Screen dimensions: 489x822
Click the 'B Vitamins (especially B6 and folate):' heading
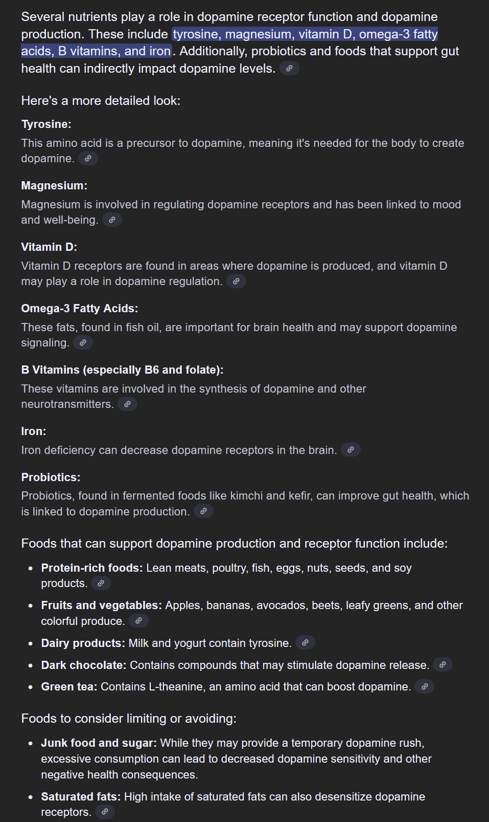(x=122, y=370)
